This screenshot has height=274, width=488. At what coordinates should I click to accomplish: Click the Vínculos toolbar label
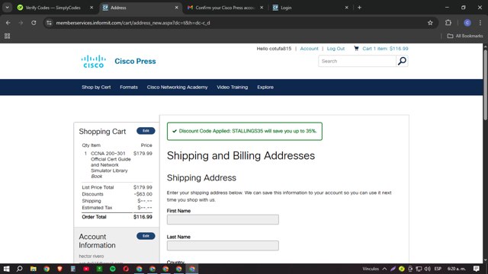pyautogui.click(x=371, y=269)
